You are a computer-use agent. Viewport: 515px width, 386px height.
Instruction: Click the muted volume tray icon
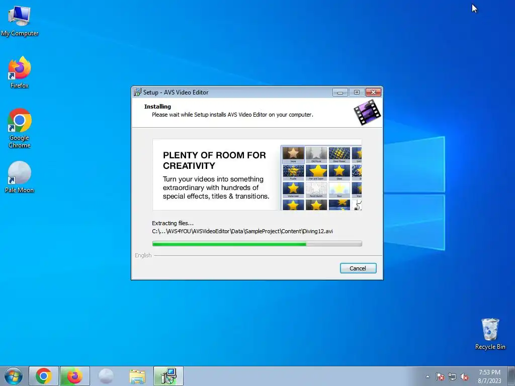coord(464,376)
